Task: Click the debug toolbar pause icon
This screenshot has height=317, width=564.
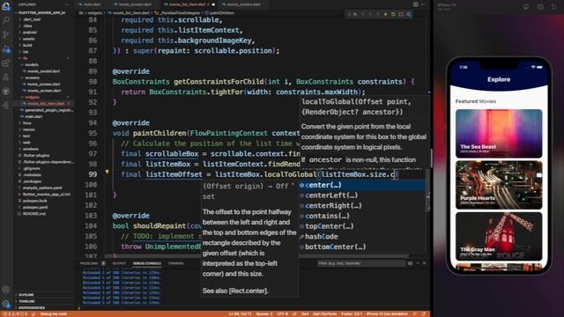Action: pyautogui.click(x=354, y=14)
